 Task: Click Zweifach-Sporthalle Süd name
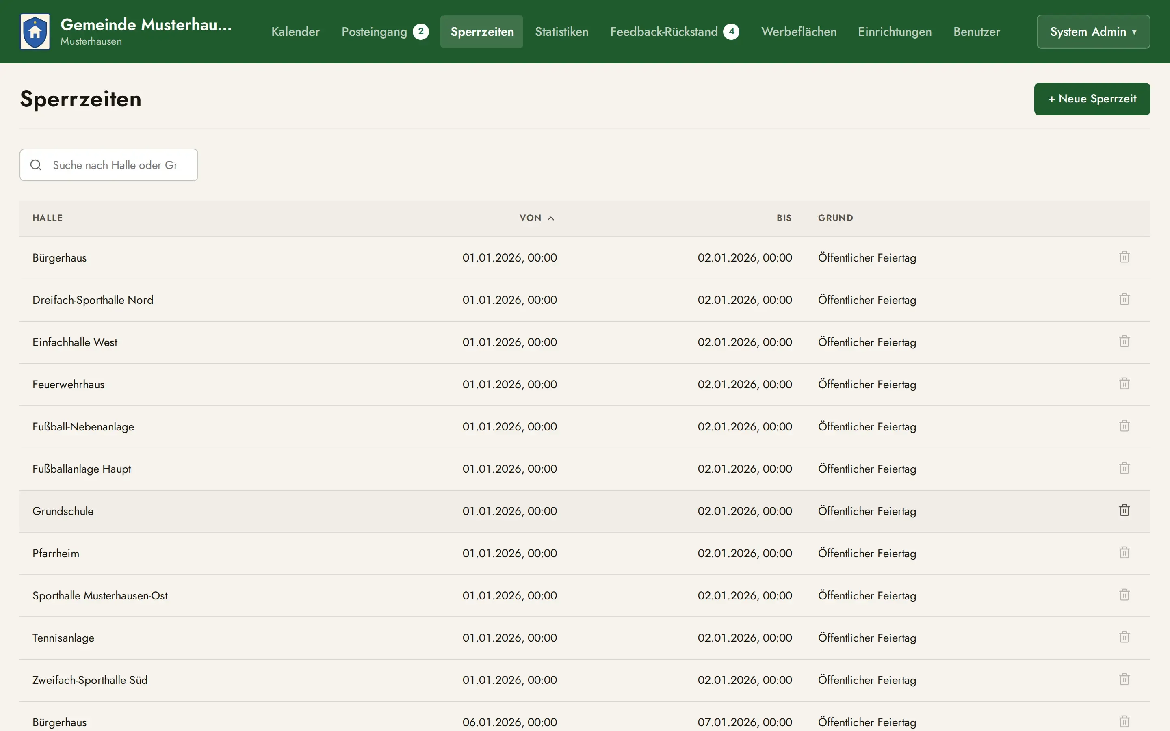90,680
